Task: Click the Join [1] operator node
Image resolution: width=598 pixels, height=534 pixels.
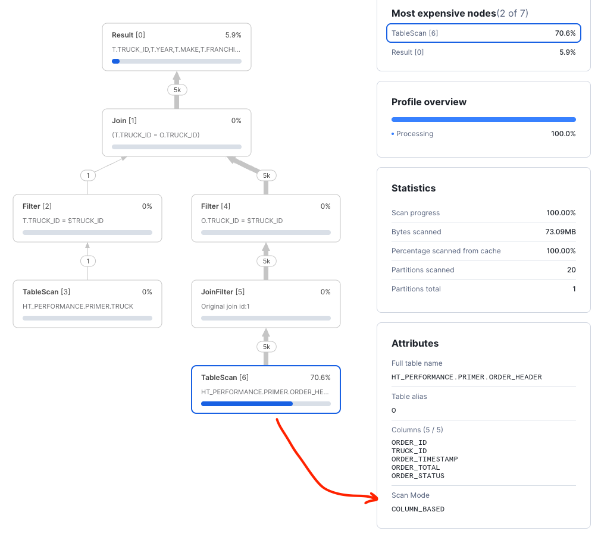Action: 176,133
